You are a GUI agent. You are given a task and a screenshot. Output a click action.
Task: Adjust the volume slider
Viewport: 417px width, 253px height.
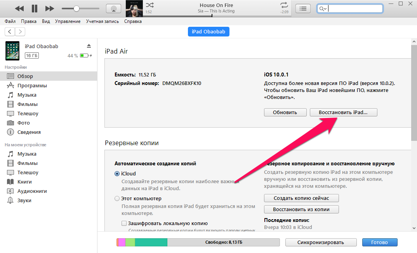(x=76, y=9)
